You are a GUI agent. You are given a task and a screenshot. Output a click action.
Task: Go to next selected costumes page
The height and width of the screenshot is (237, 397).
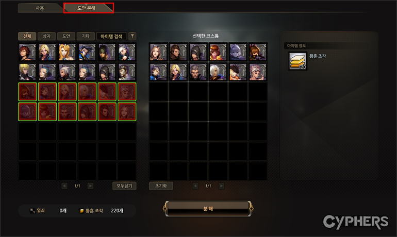point(221,186)
